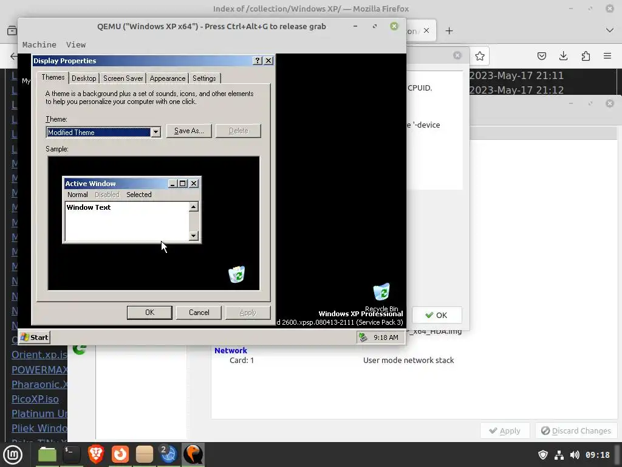Click Apply in the virtual machine manager window
622x467 pixels.
(505, 431)
